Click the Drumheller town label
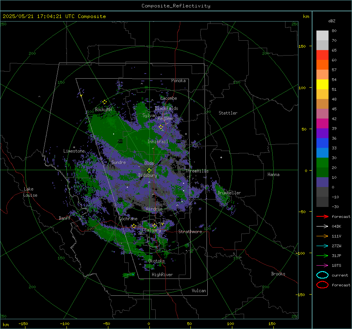The width and height of the screenshot is (352, 329). [229, 193]
